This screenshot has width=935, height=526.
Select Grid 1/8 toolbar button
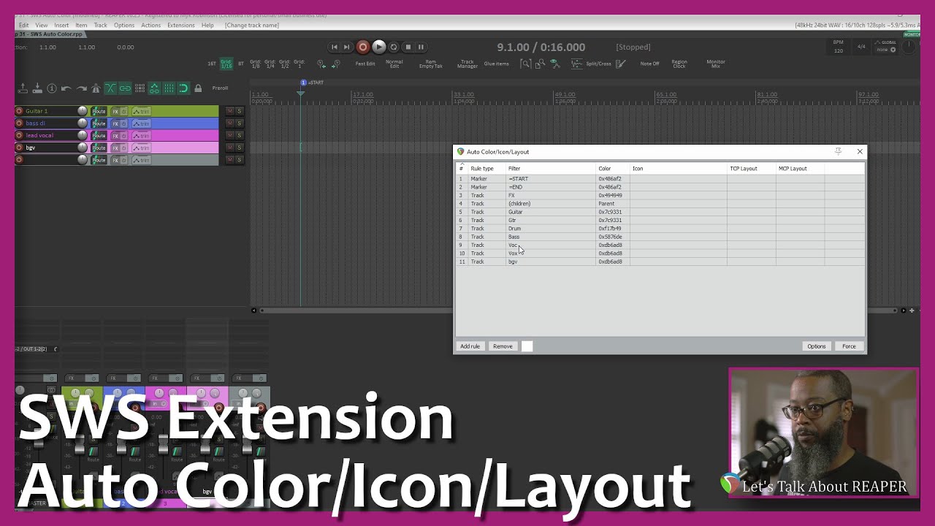pos(256,64)
